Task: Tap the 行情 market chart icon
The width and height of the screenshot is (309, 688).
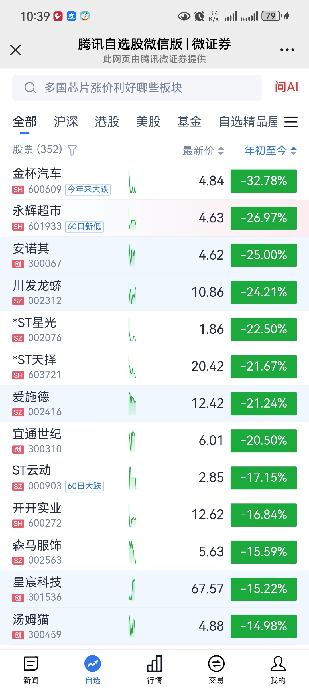Action: pyautogui.click(x=154, y=664)
